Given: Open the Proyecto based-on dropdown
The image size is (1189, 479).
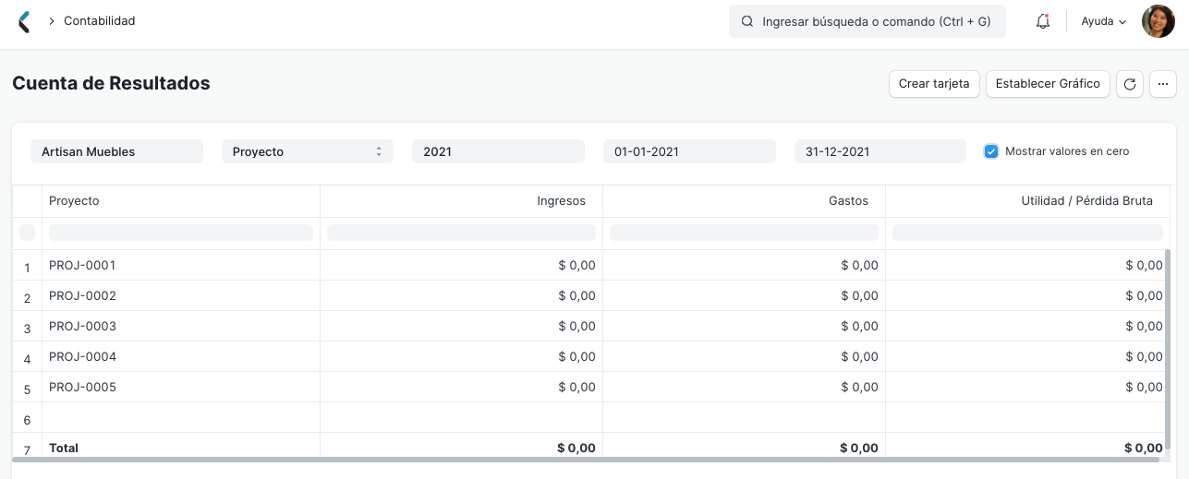Looking at the screenshot, I should click(x=308, y=151).
